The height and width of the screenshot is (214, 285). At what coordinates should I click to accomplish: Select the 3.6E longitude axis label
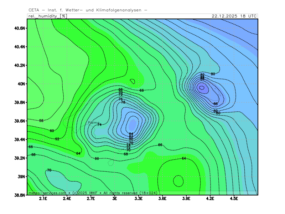pos(162,199)
